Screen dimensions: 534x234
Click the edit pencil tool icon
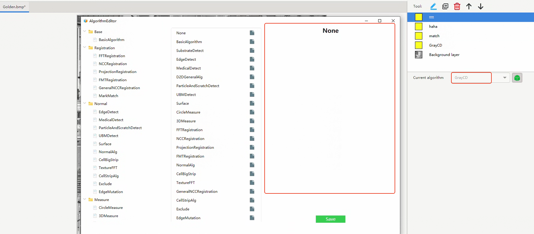pos(433,6)
